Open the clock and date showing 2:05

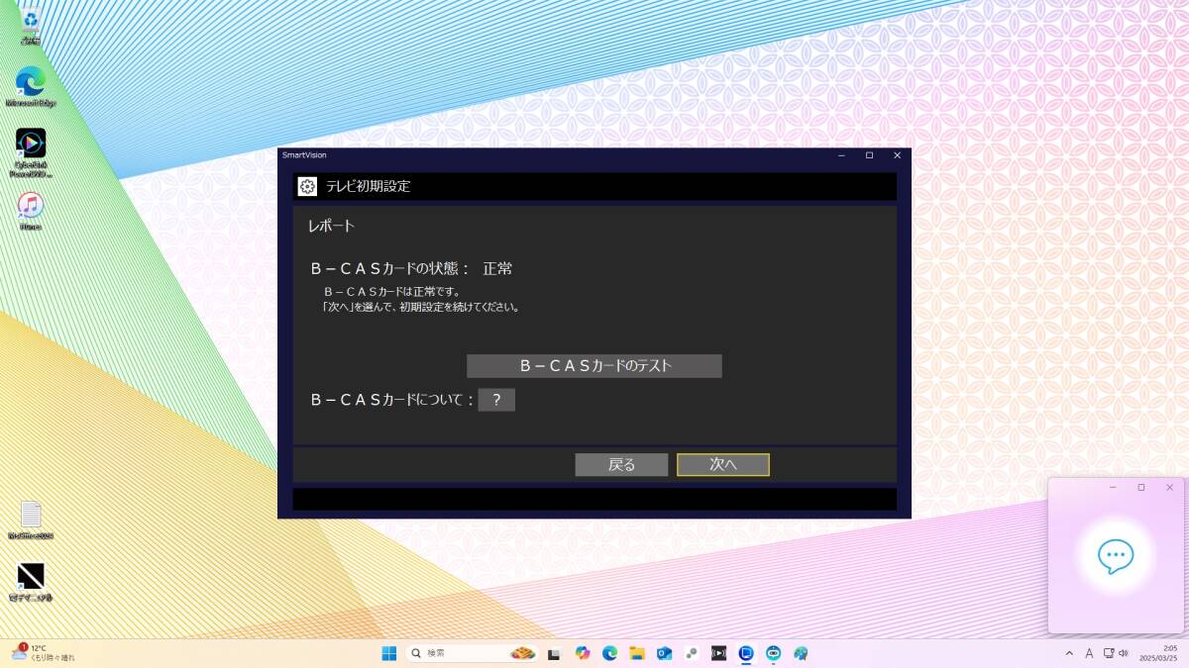[1157, 653]
